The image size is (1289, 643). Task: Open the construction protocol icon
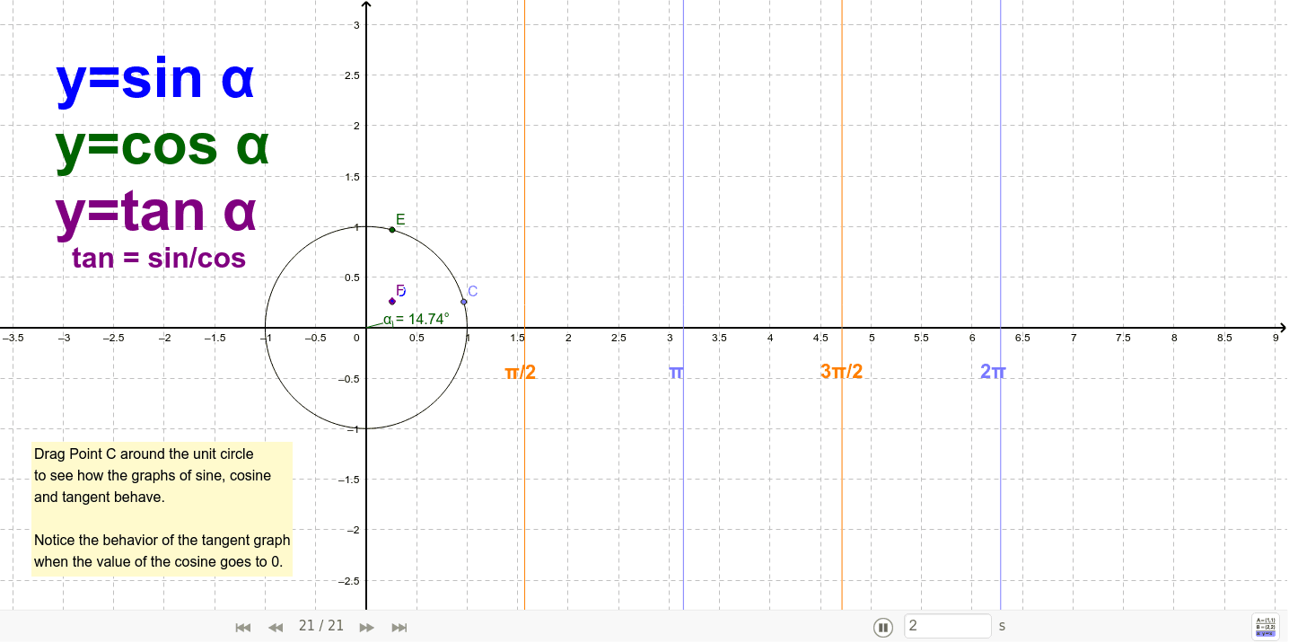(x=1266, y=627)
